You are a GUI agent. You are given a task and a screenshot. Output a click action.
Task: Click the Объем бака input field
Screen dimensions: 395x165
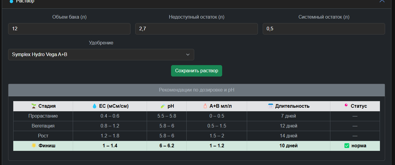click(69, 29)
